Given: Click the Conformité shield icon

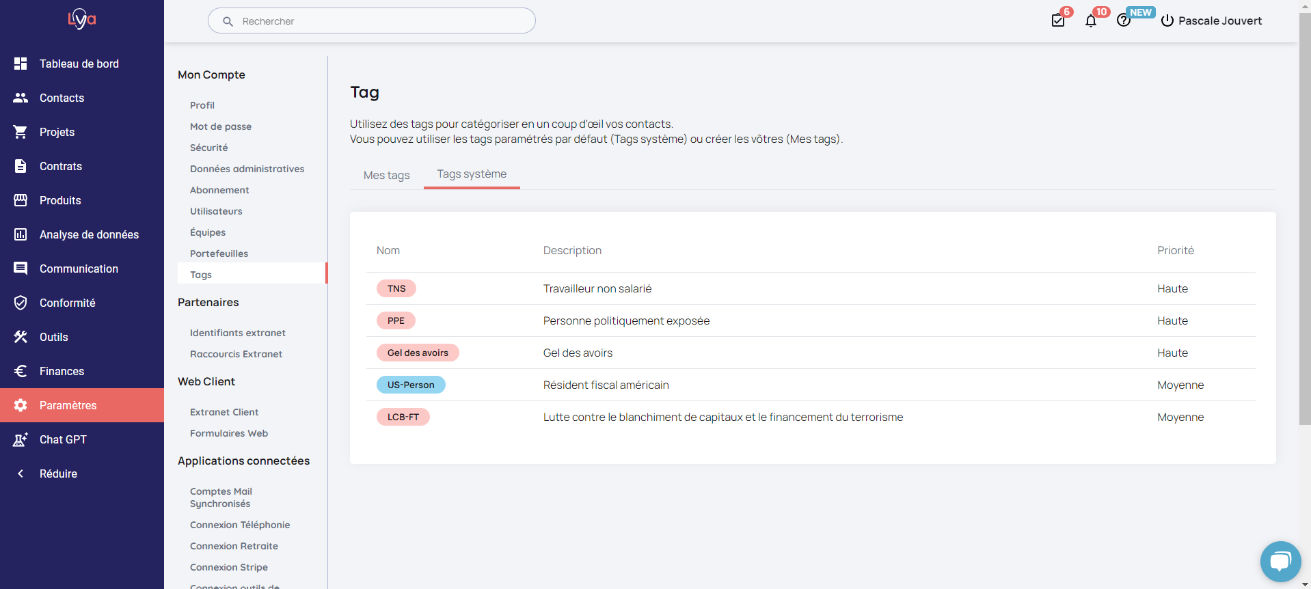Looking at the screenshot, I should [x=21, y=303].
